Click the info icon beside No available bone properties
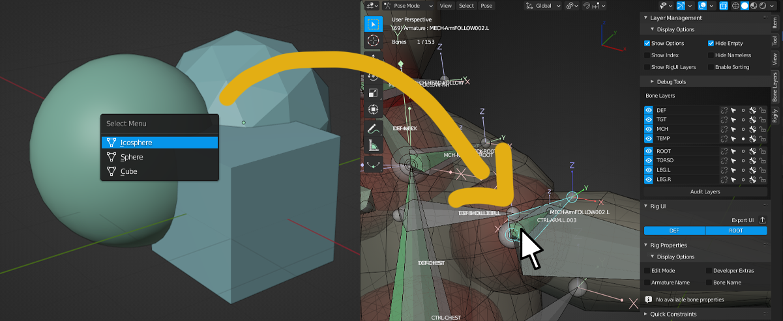This screenshot has width=783, height=321. click(649, 300)
